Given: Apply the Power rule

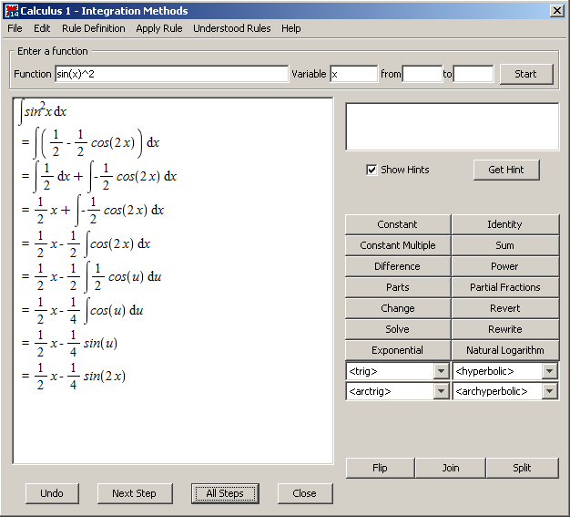Looking at the screenshot, I should [x=504, y=266].
